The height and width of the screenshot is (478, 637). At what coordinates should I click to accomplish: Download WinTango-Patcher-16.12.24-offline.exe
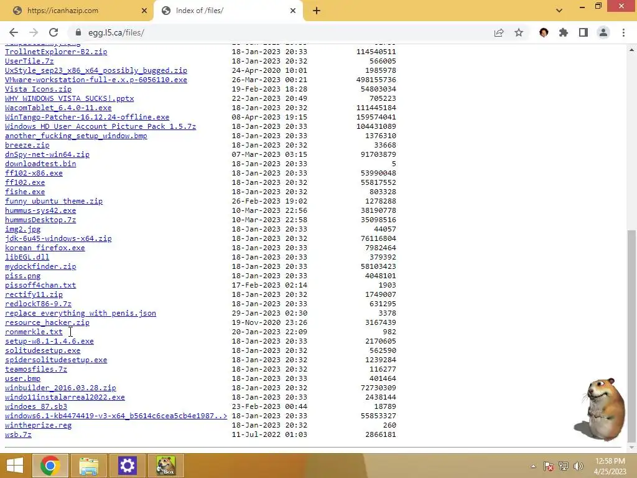coord(87,117)
